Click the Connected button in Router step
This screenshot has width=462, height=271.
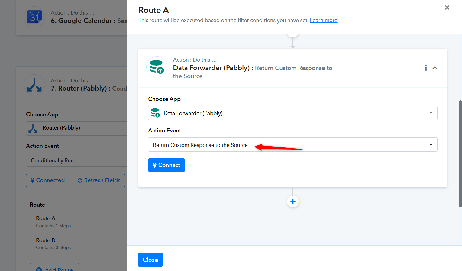[48, 180]
